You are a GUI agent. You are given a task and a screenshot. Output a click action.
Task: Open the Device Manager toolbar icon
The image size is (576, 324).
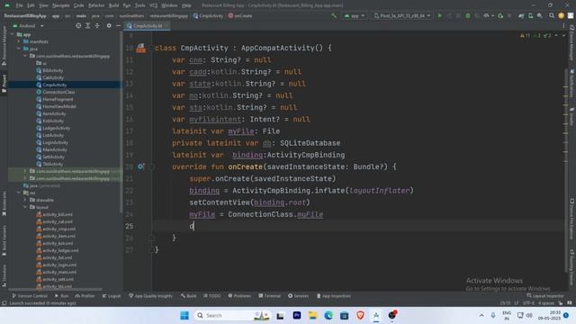pos(530,16)
